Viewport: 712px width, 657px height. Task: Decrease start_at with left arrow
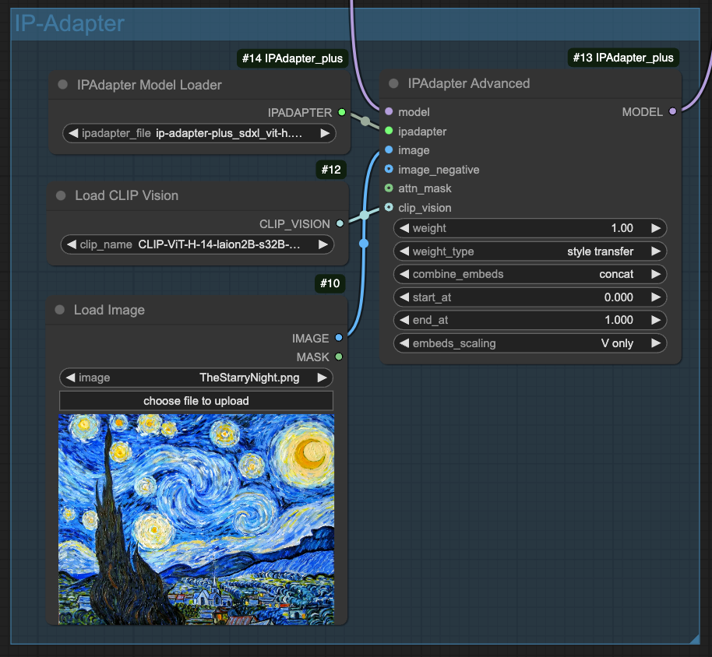point(404,297)
